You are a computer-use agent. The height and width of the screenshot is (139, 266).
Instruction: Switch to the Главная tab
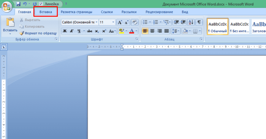[x=25, y=12]
